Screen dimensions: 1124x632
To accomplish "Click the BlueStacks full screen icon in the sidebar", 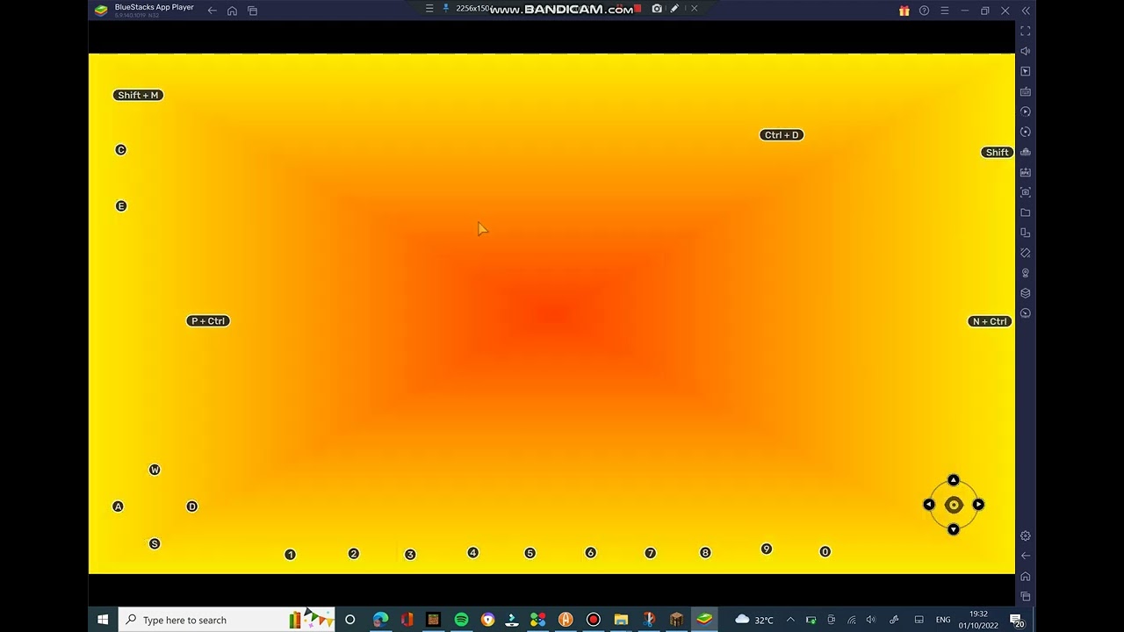I will point(1025,31).
